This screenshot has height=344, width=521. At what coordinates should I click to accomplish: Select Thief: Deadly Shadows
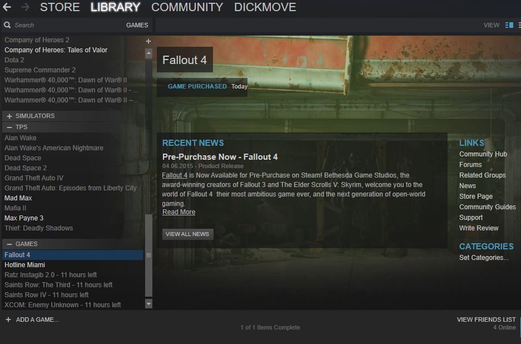(38, 228)
